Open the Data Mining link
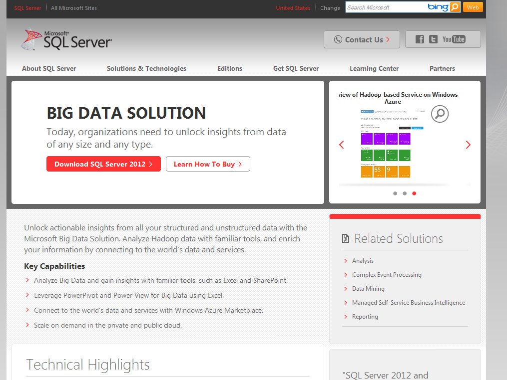 click(368, 289)
